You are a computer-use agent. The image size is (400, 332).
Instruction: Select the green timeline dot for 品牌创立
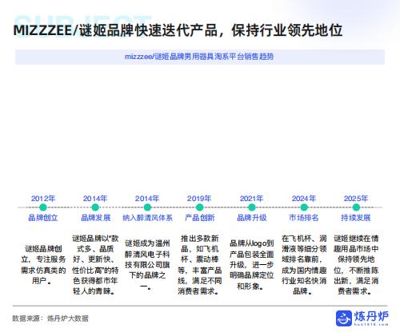click(x=43, y=207)
